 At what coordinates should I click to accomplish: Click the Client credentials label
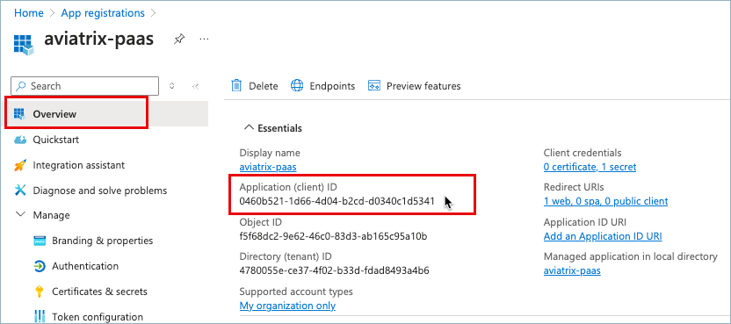[x=583, y=153]
